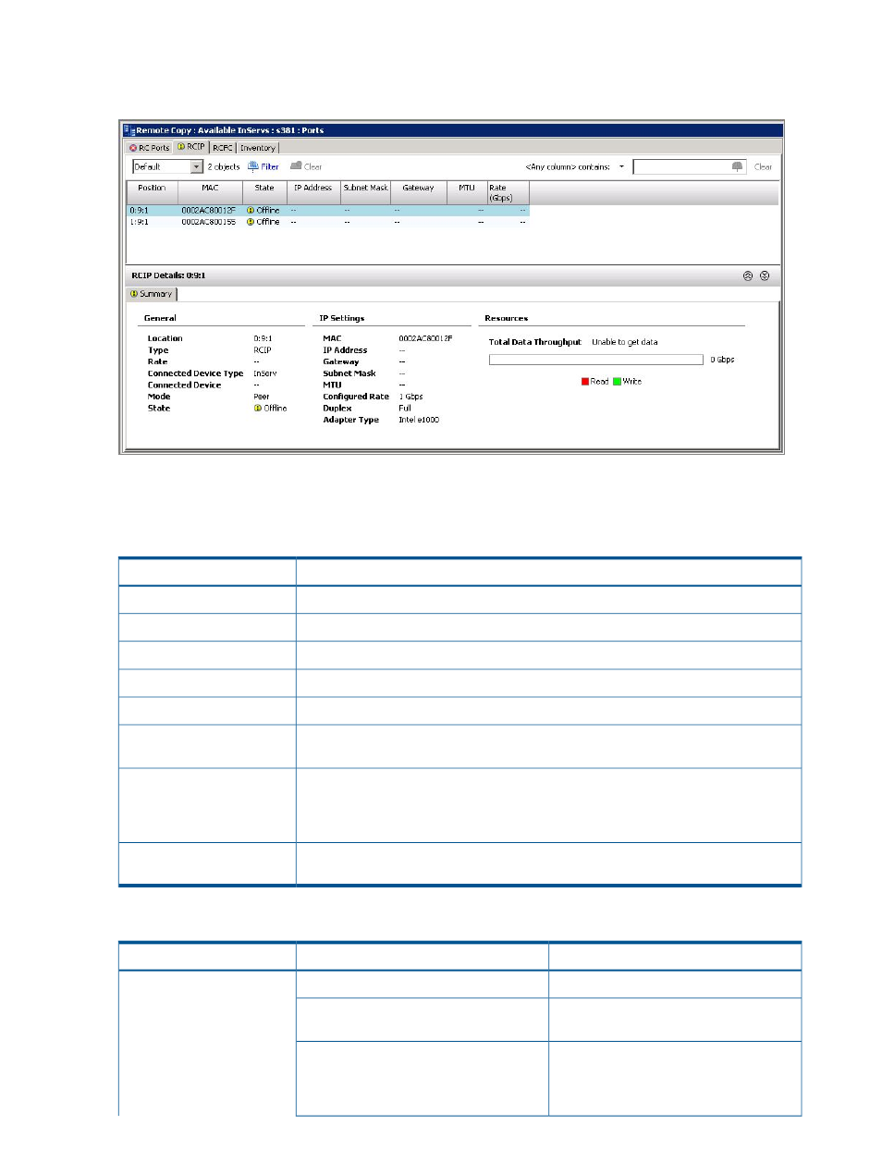Switch to the RCFC tab
882x1174 pixels.
click(223, 148)
